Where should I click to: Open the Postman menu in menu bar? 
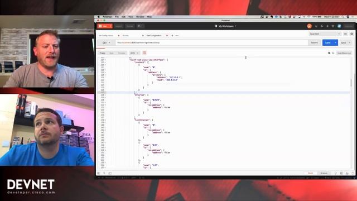pos(107,17)
